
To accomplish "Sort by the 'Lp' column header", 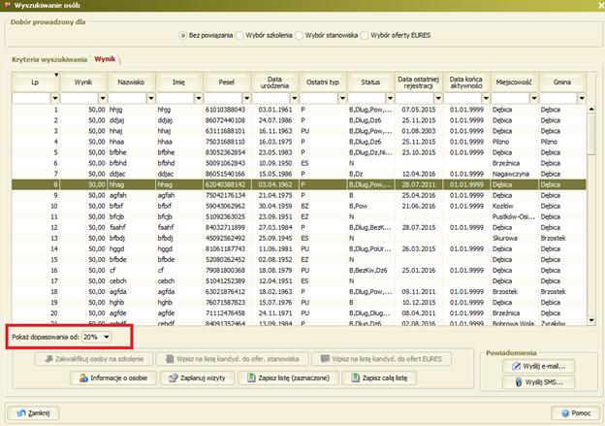I will click(x=36, y=82).
